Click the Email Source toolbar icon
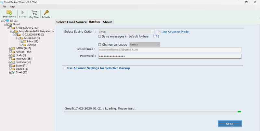The height and width of the screenshot is (131, 260). tap(9, 12)
